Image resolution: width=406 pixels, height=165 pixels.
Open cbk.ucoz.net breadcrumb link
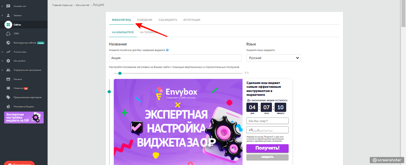pyautogui.click(x=83, y=5)
